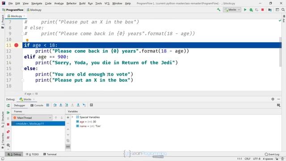Open the Navigate menu
The height and width of the screenshot is (161, 286).
(x=37, y=3)
